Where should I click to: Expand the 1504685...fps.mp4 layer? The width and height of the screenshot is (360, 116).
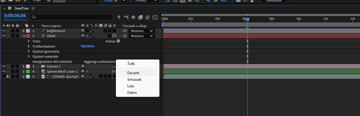(x=24, y=77)
